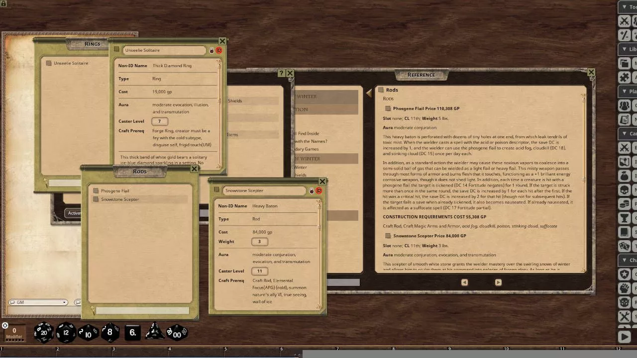Click the plus/minus icon in Tools sidebar section

coord(624,35)
